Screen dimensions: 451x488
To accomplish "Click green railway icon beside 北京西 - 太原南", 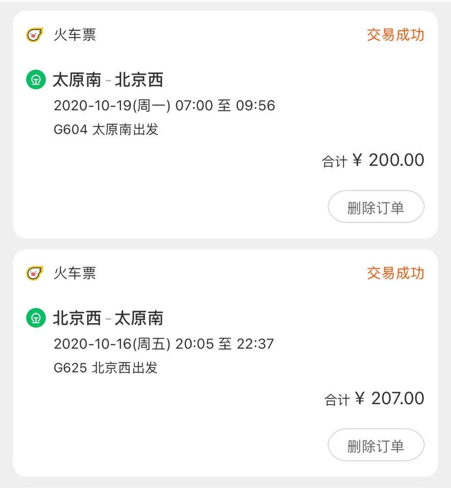I will [36, 318].
